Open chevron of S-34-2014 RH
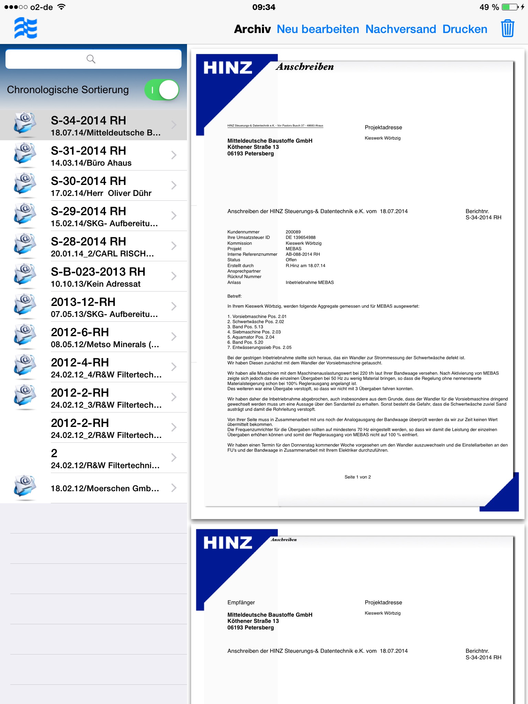Image resolution: width=528 pixels, height=704 pixels. click(x=174, y=124)
